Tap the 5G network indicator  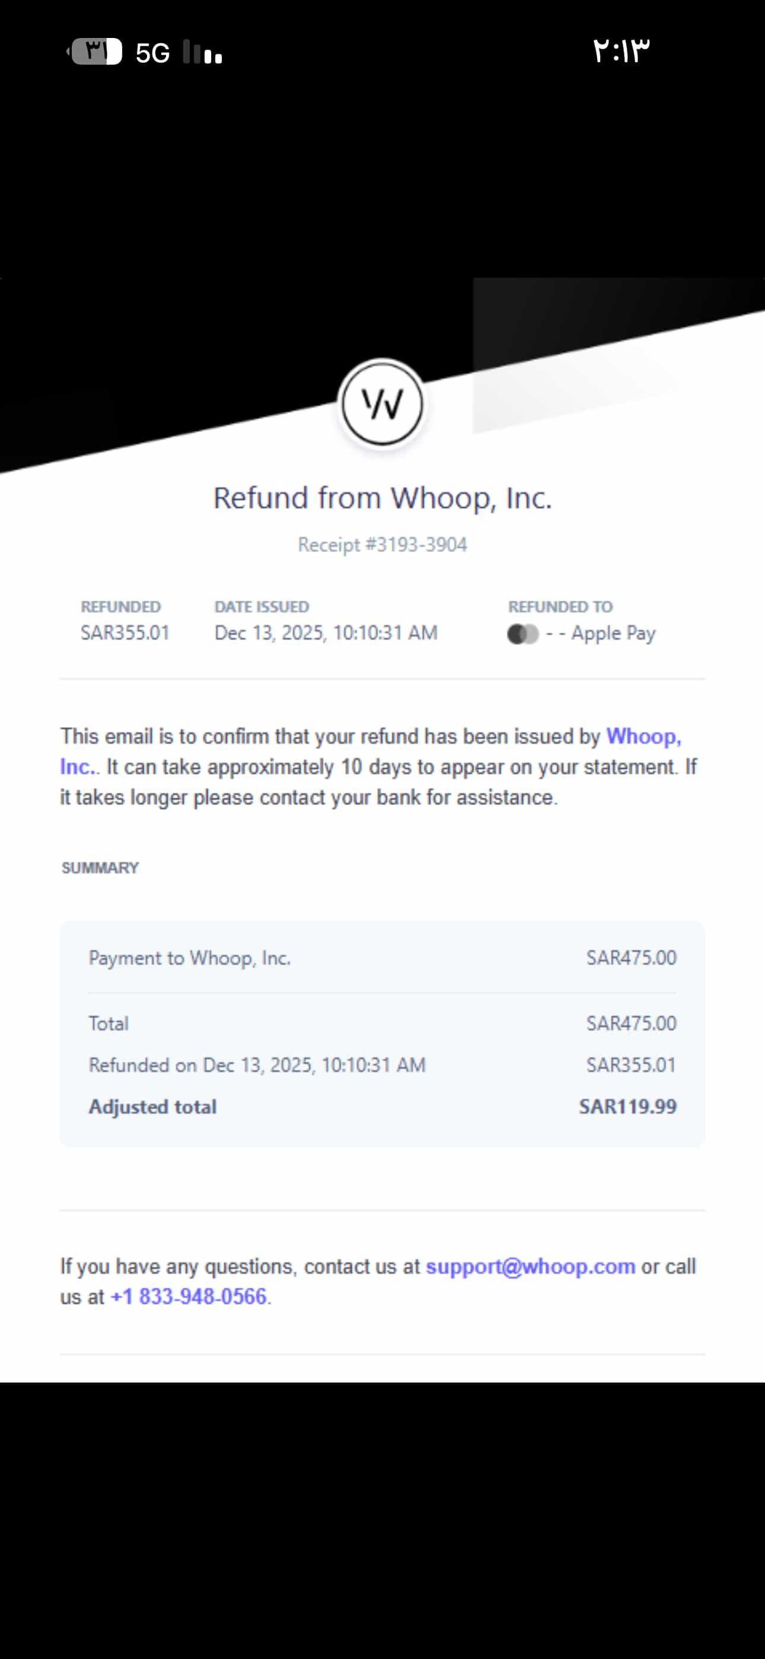tap(152, 53)
